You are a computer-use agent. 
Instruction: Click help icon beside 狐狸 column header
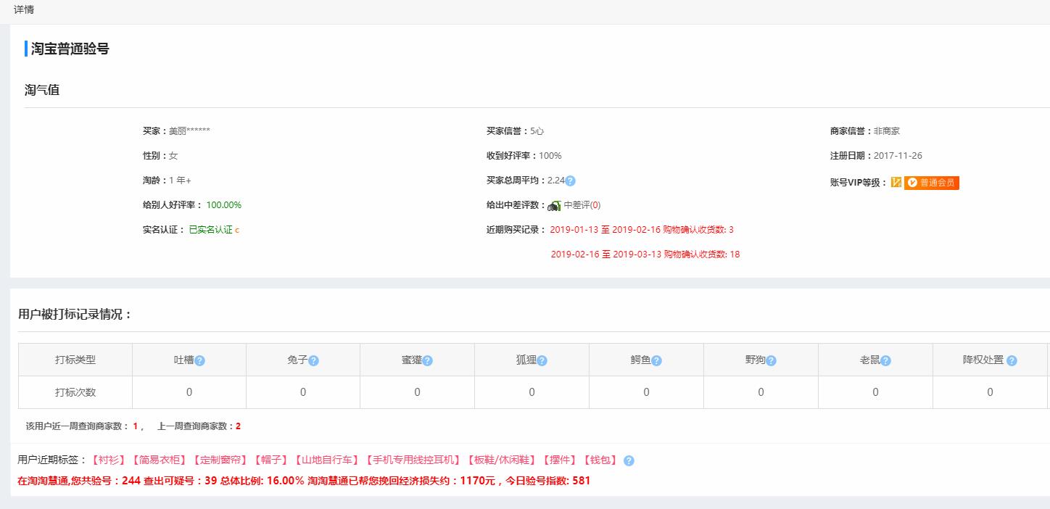[x=542, y=360]
